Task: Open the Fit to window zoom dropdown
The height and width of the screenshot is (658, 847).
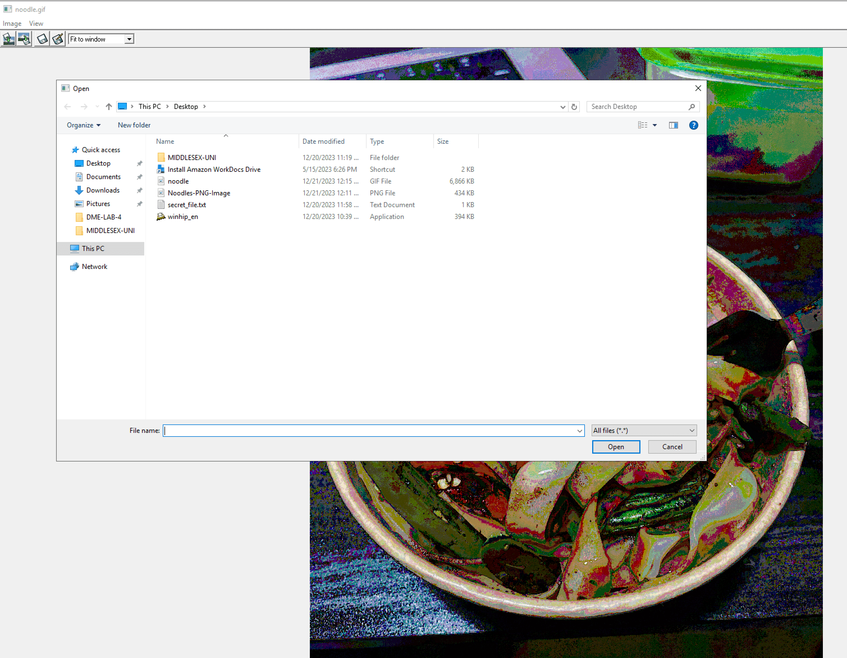Action: point(129,39)
